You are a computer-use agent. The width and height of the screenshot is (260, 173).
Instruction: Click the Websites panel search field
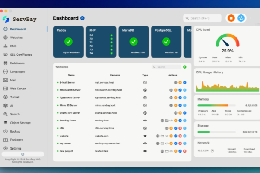167,67
